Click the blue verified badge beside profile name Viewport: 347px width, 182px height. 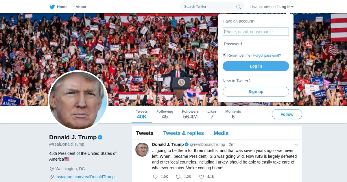100,137
